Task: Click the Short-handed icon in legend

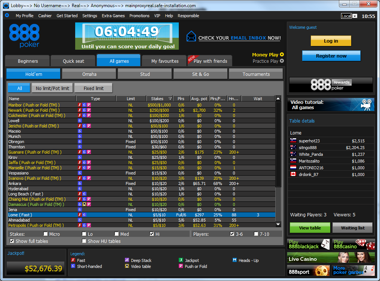Action: (73, 266)
